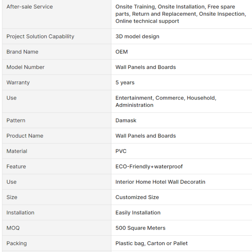The height and width of the screenshot is (252, 252).
Task: Select the Plastic bag, Carton or Pallet text
Action: [x=152, y=243]
